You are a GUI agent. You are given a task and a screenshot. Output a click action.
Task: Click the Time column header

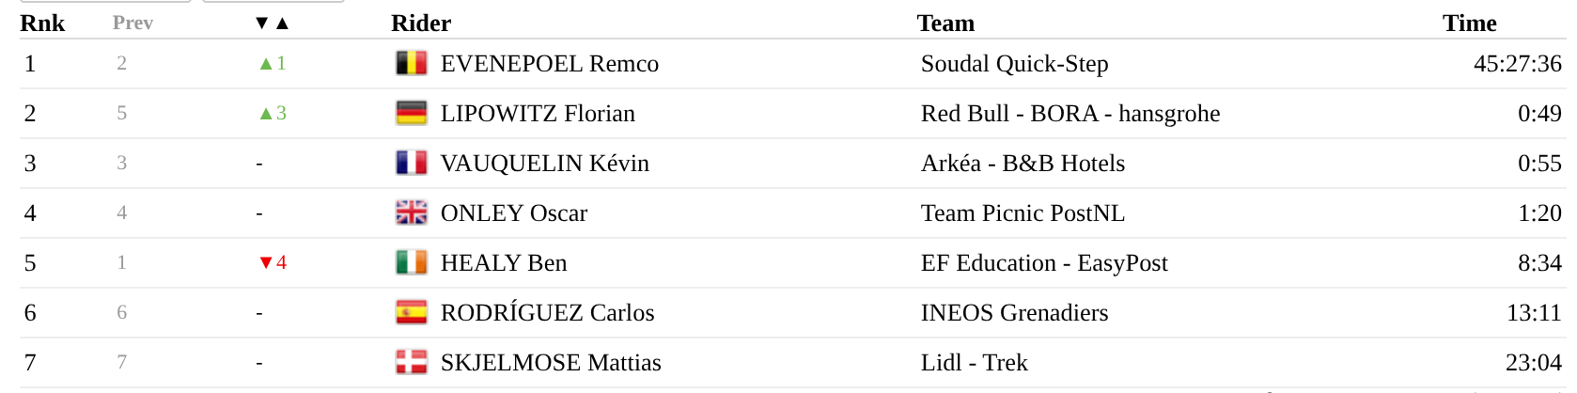[x=1469, y=23]
